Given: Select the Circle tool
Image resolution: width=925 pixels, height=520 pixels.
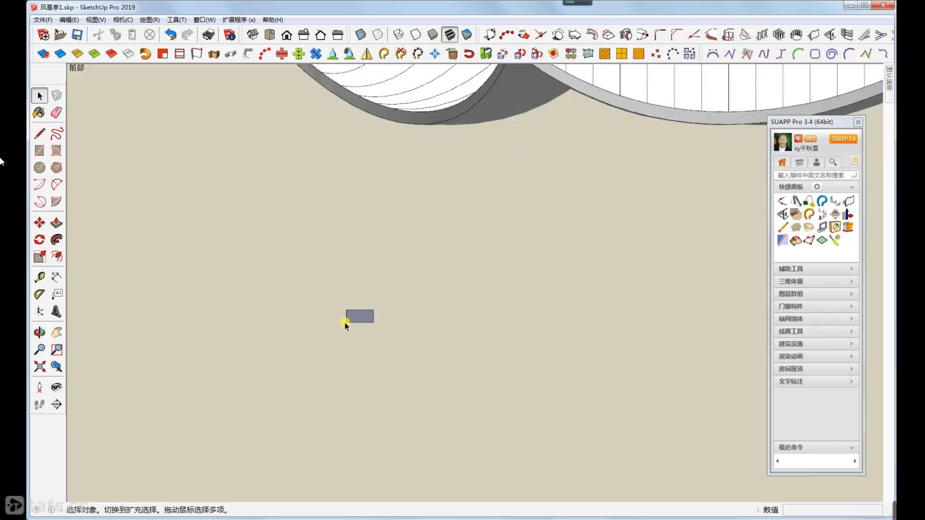Looking at the screenshot, I should coord(40,168).
